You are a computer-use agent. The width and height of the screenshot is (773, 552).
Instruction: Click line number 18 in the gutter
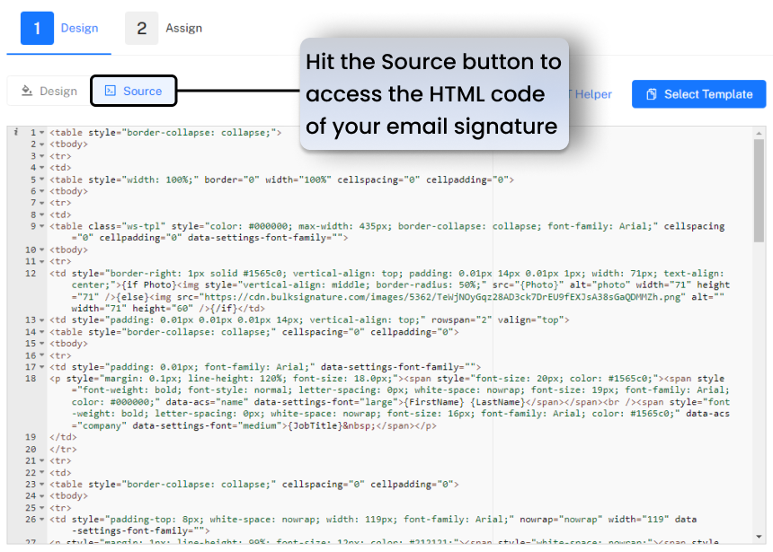tap(31, 379)
